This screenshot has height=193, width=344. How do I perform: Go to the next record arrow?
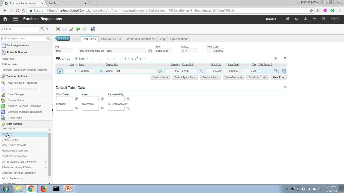click(x=84, y=29)
